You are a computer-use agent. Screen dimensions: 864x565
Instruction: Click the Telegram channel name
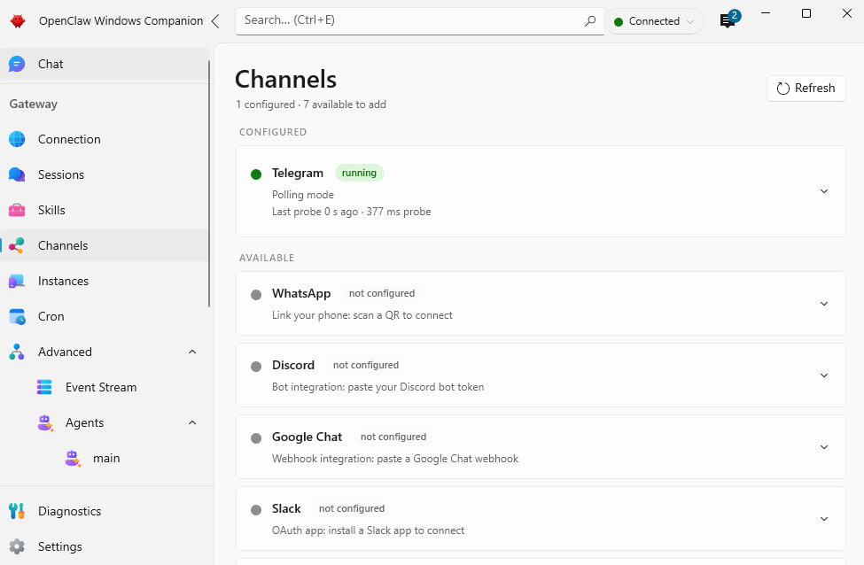[x=298, y=173]
